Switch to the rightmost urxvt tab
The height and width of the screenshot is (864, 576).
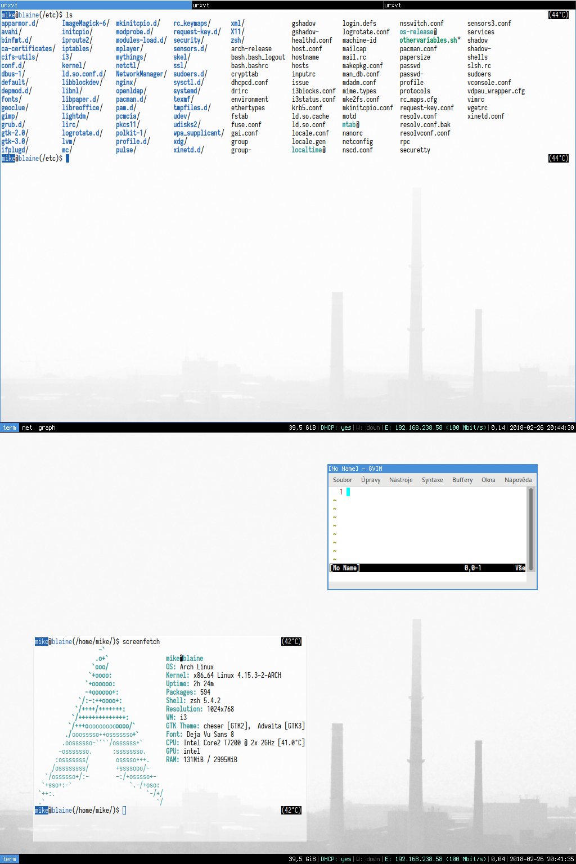click(479, 5)
